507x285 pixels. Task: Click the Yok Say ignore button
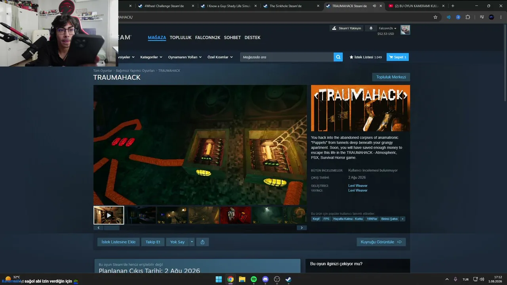[177, 242]
